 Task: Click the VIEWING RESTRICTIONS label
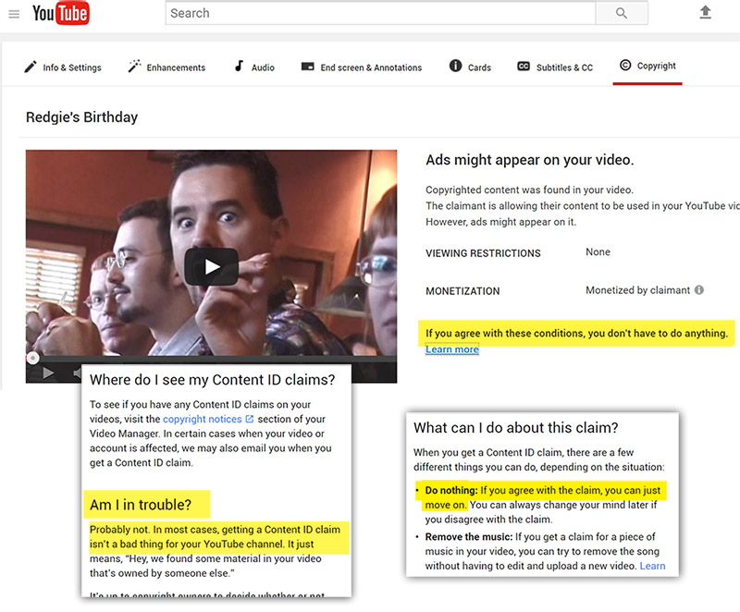tap(483, 253)
